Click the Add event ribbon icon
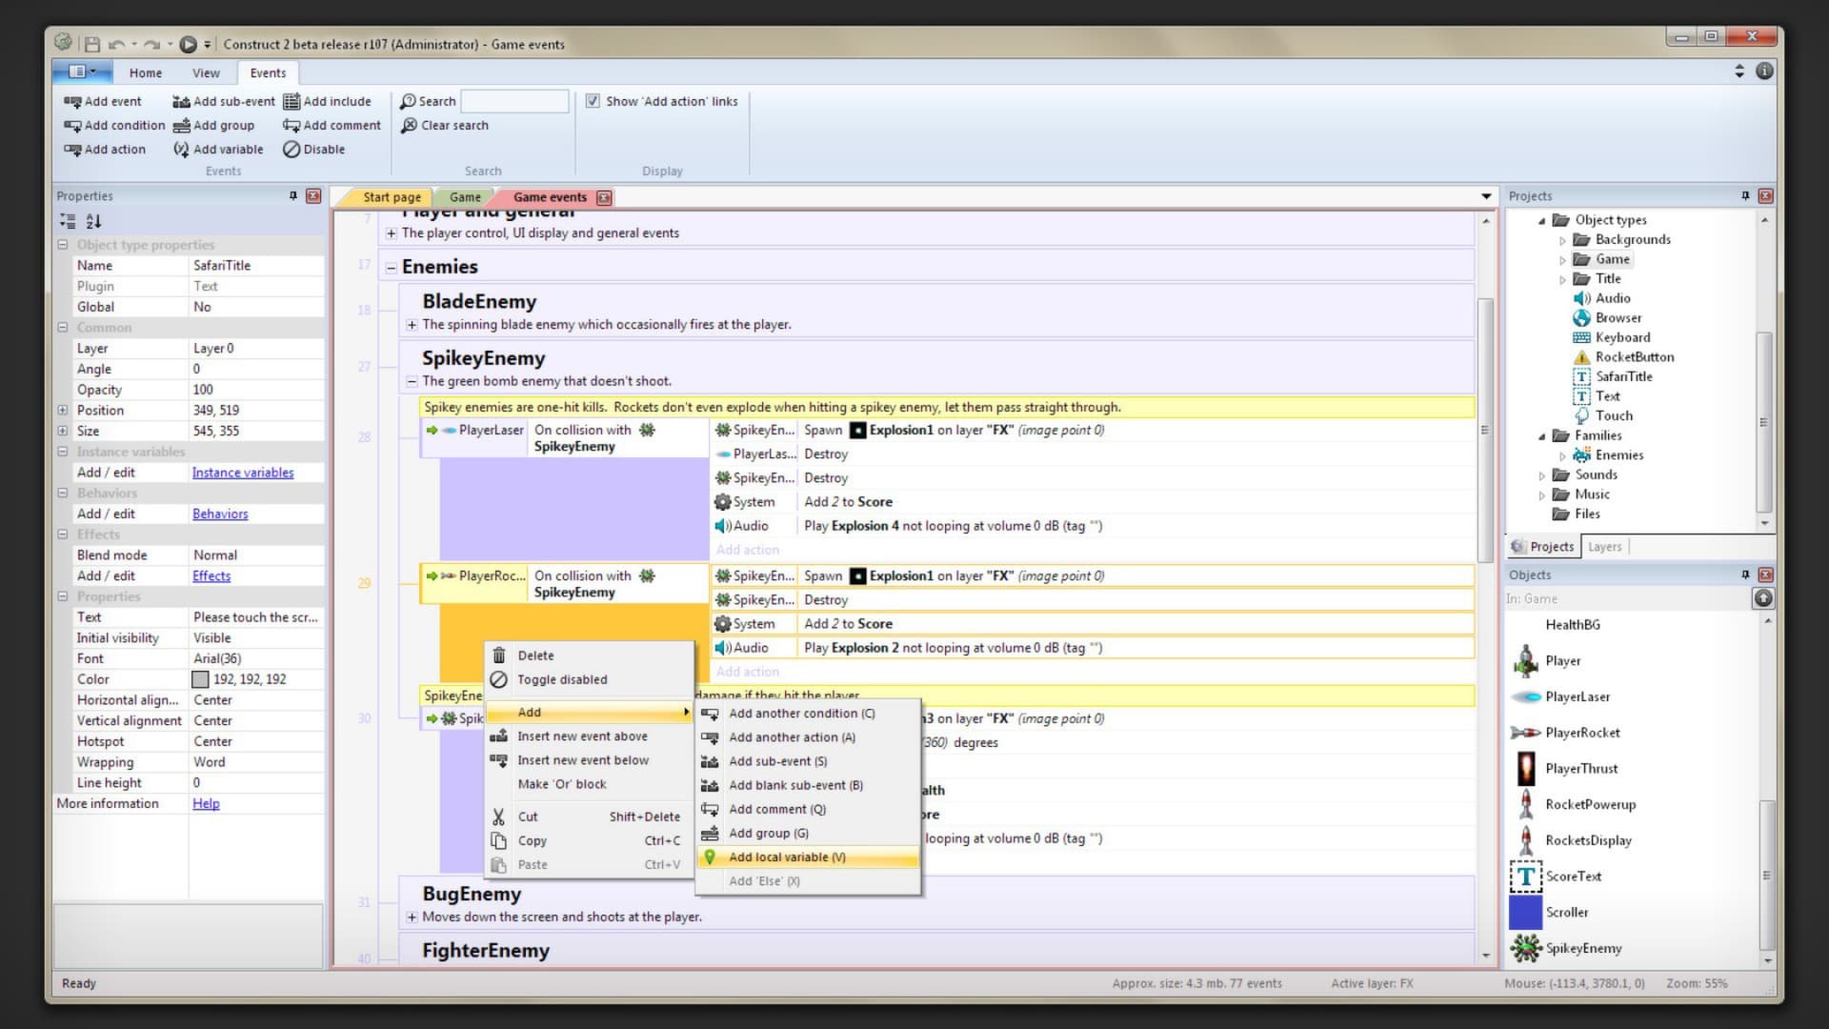The image size is (1829, 1029). (x=72, y=101)
